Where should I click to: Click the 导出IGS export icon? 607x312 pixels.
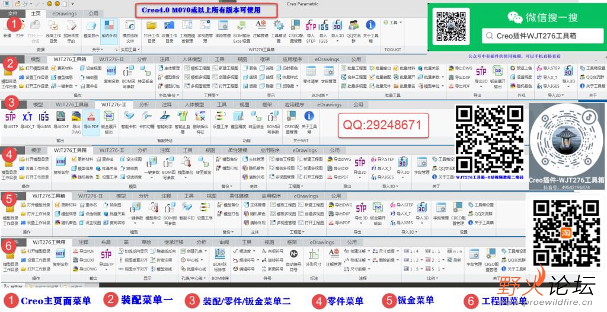44,119
